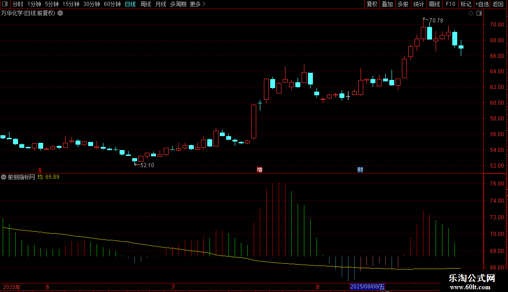The height and width of the screenshot is (292, 508).
Task: Switch to 周线 weekly chart
Action: (x=146, y=4)
